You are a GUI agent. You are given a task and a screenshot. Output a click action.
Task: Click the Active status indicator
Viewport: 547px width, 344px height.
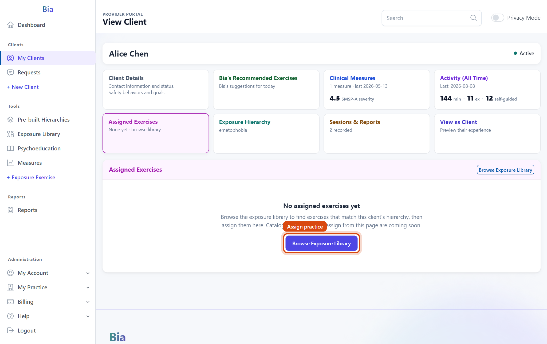[524, 53]
